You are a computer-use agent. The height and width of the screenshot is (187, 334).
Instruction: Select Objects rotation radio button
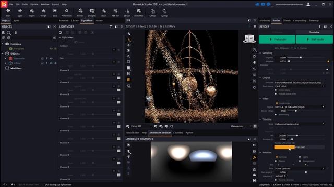point(276,161)
